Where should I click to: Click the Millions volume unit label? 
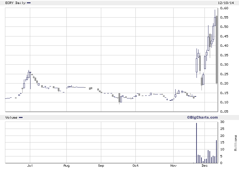(236, 143)
